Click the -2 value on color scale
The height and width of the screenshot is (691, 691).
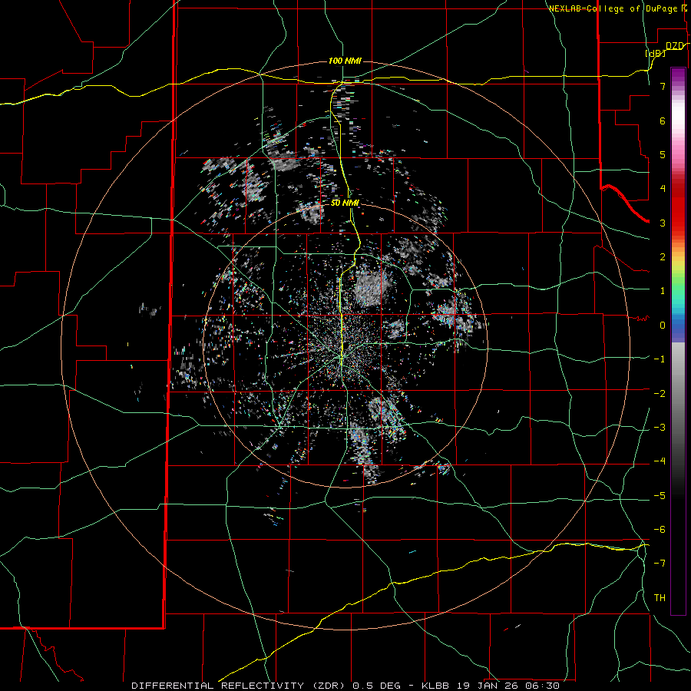pos(660,394)
